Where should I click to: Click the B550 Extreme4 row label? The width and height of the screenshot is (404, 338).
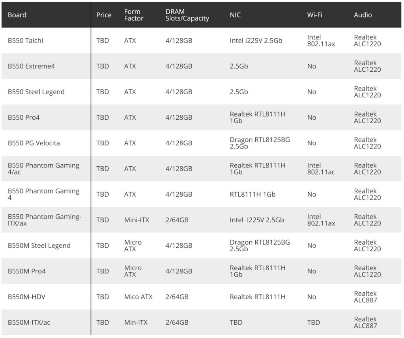[31, 66]
